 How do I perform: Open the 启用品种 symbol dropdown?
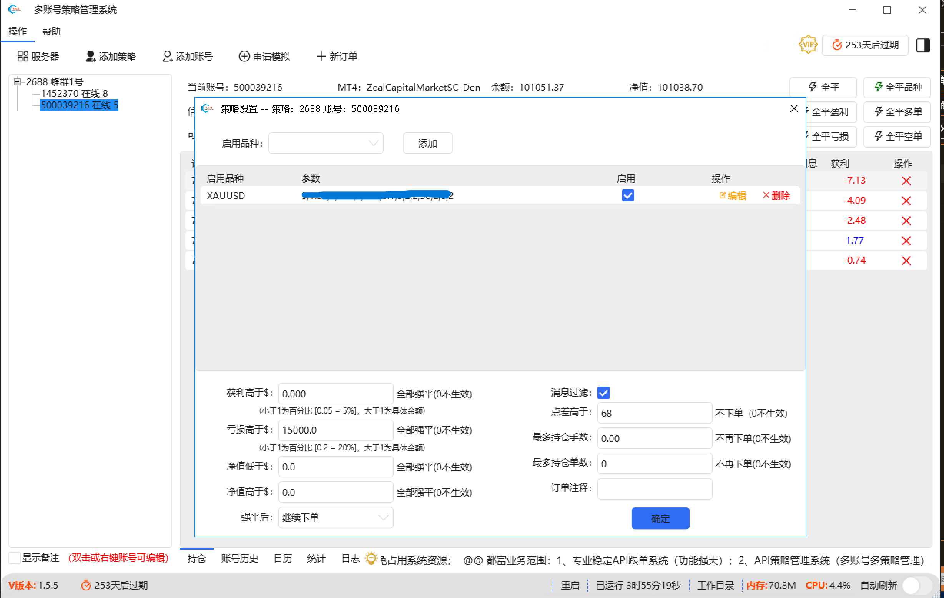(x=326, y=143)
